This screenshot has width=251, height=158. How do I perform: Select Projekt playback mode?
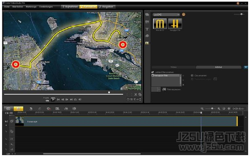point(46,98)
